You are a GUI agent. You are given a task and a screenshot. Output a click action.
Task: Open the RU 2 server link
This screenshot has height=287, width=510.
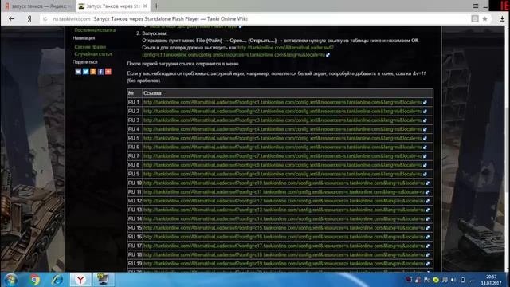pyautogui.click(x=283, y=112)
